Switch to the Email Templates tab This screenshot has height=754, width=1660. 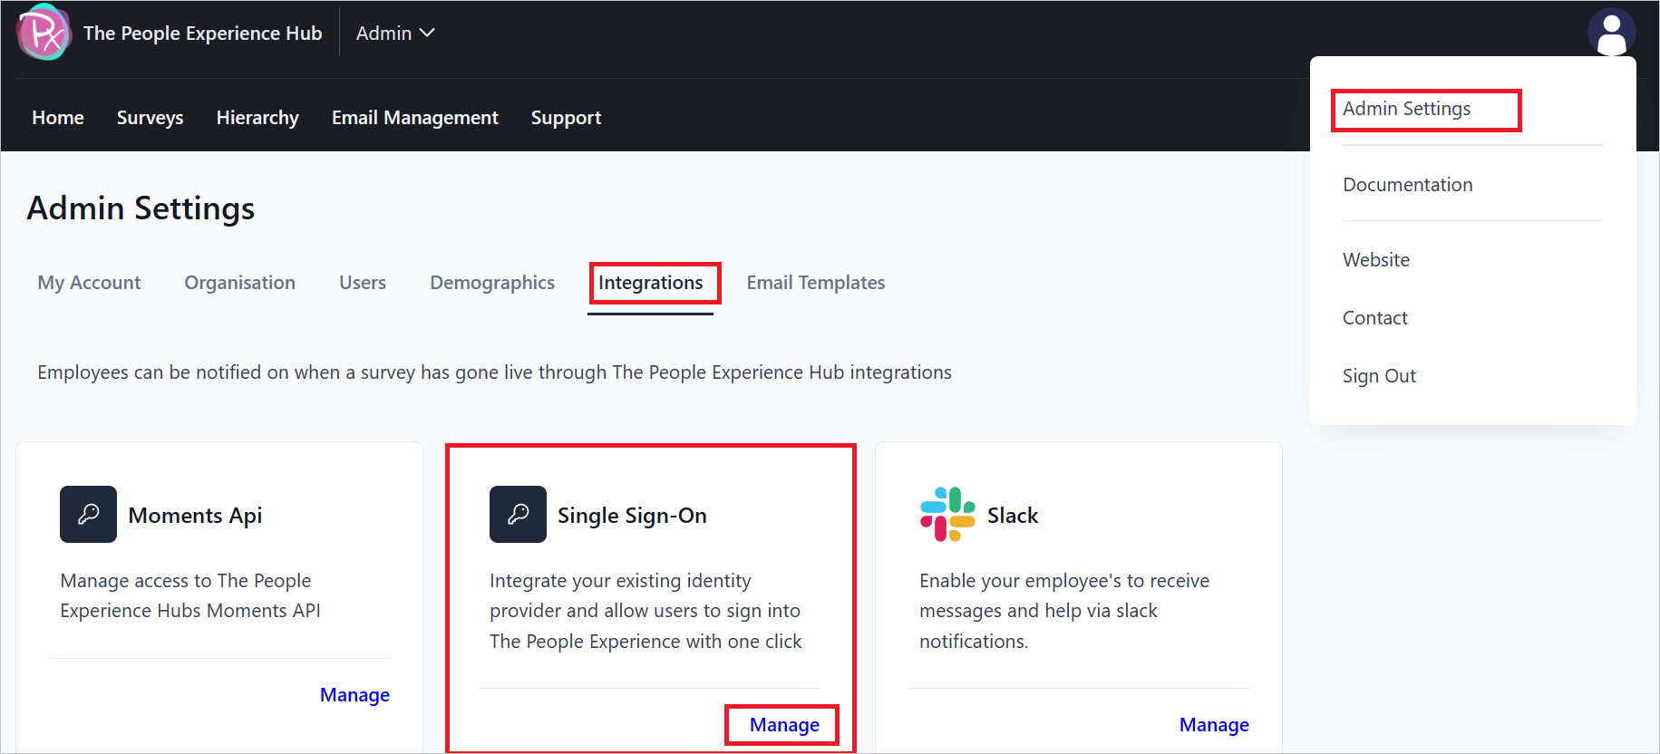pos(815,283)
